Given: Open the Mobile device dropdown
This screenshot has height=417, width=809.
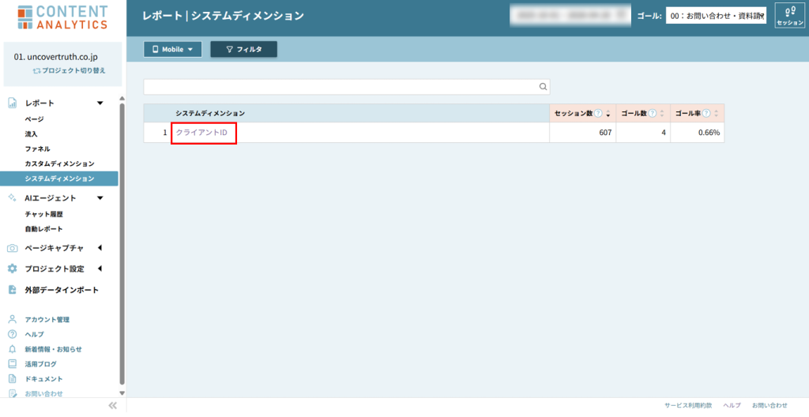Looking at the screenshot, I should click(172, 49).
